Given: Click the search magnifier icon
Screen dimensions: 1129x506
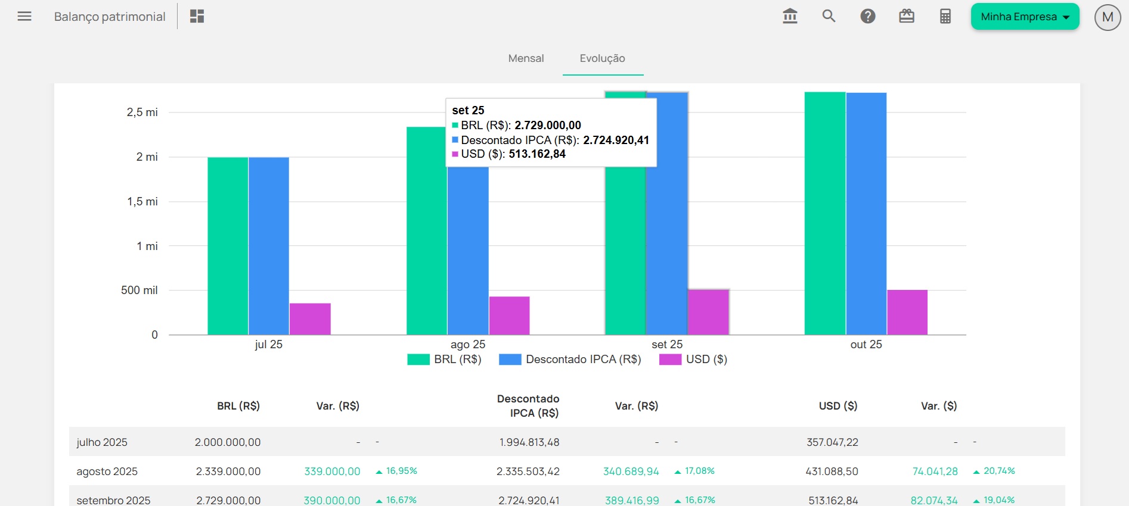Looking at the screenshot, I should coord(829,17).
